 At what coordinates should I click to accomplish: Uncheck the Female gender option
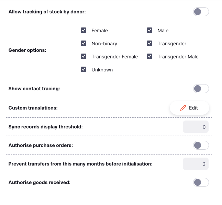coord(84,31)
